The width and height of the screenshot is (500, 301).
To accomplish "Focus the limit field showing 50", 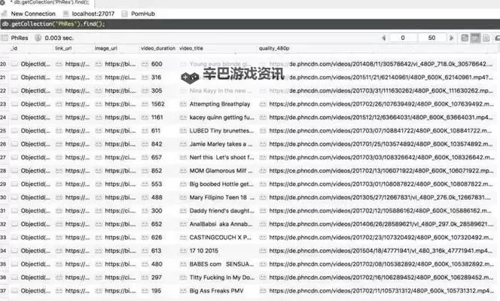I will tap(431, 38).
